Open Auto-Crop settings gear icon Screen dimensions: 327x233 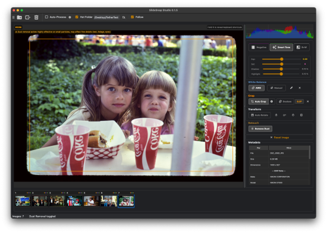(272, 101)
